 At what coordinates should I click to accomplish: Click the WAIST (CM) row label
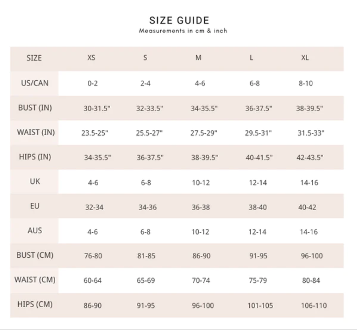tap(35, 280)
